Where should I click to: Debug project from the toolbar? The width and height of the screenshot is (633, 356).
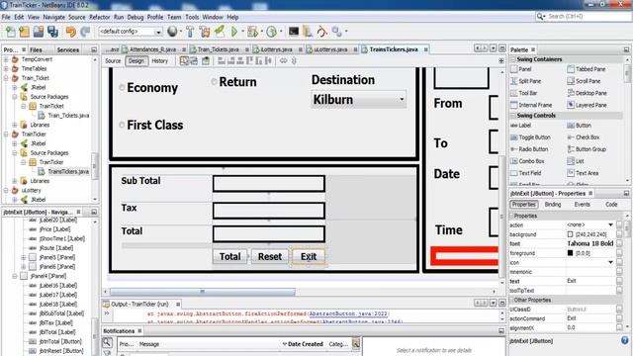pos(253,32)
